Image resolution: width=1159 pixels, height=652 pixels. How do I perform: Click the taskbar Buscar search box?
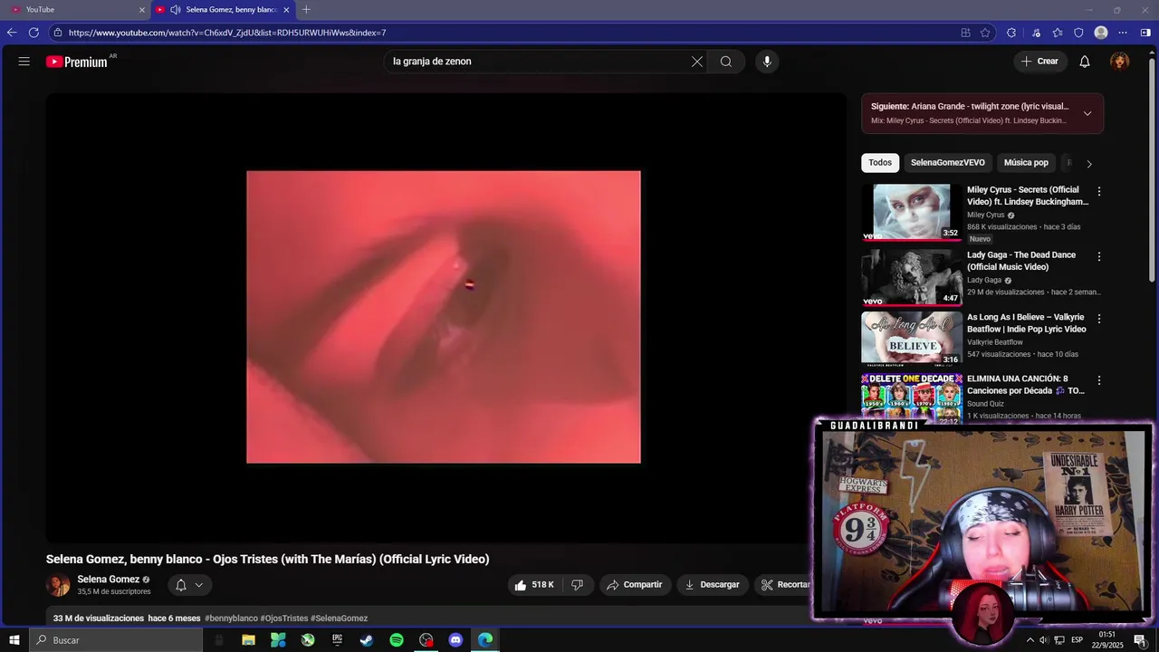(116, 640)
